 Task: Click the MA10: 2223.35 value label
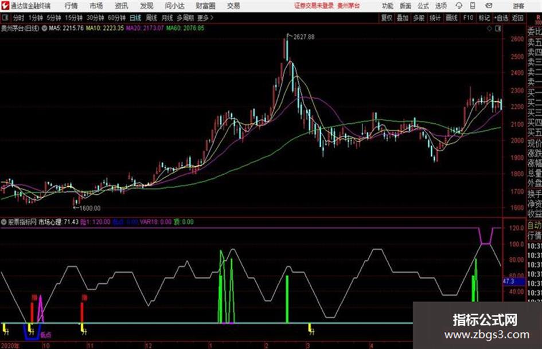point(105,28)
